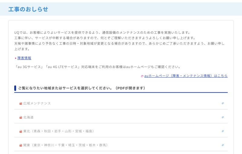Click the line starting 天候や諸事情により
This screenshot has width=242, height=154.
(x=119, y=46)
